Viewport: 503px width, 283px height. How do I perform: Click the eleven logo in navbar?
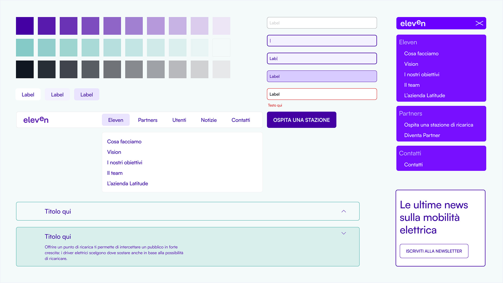coord(36,120)
